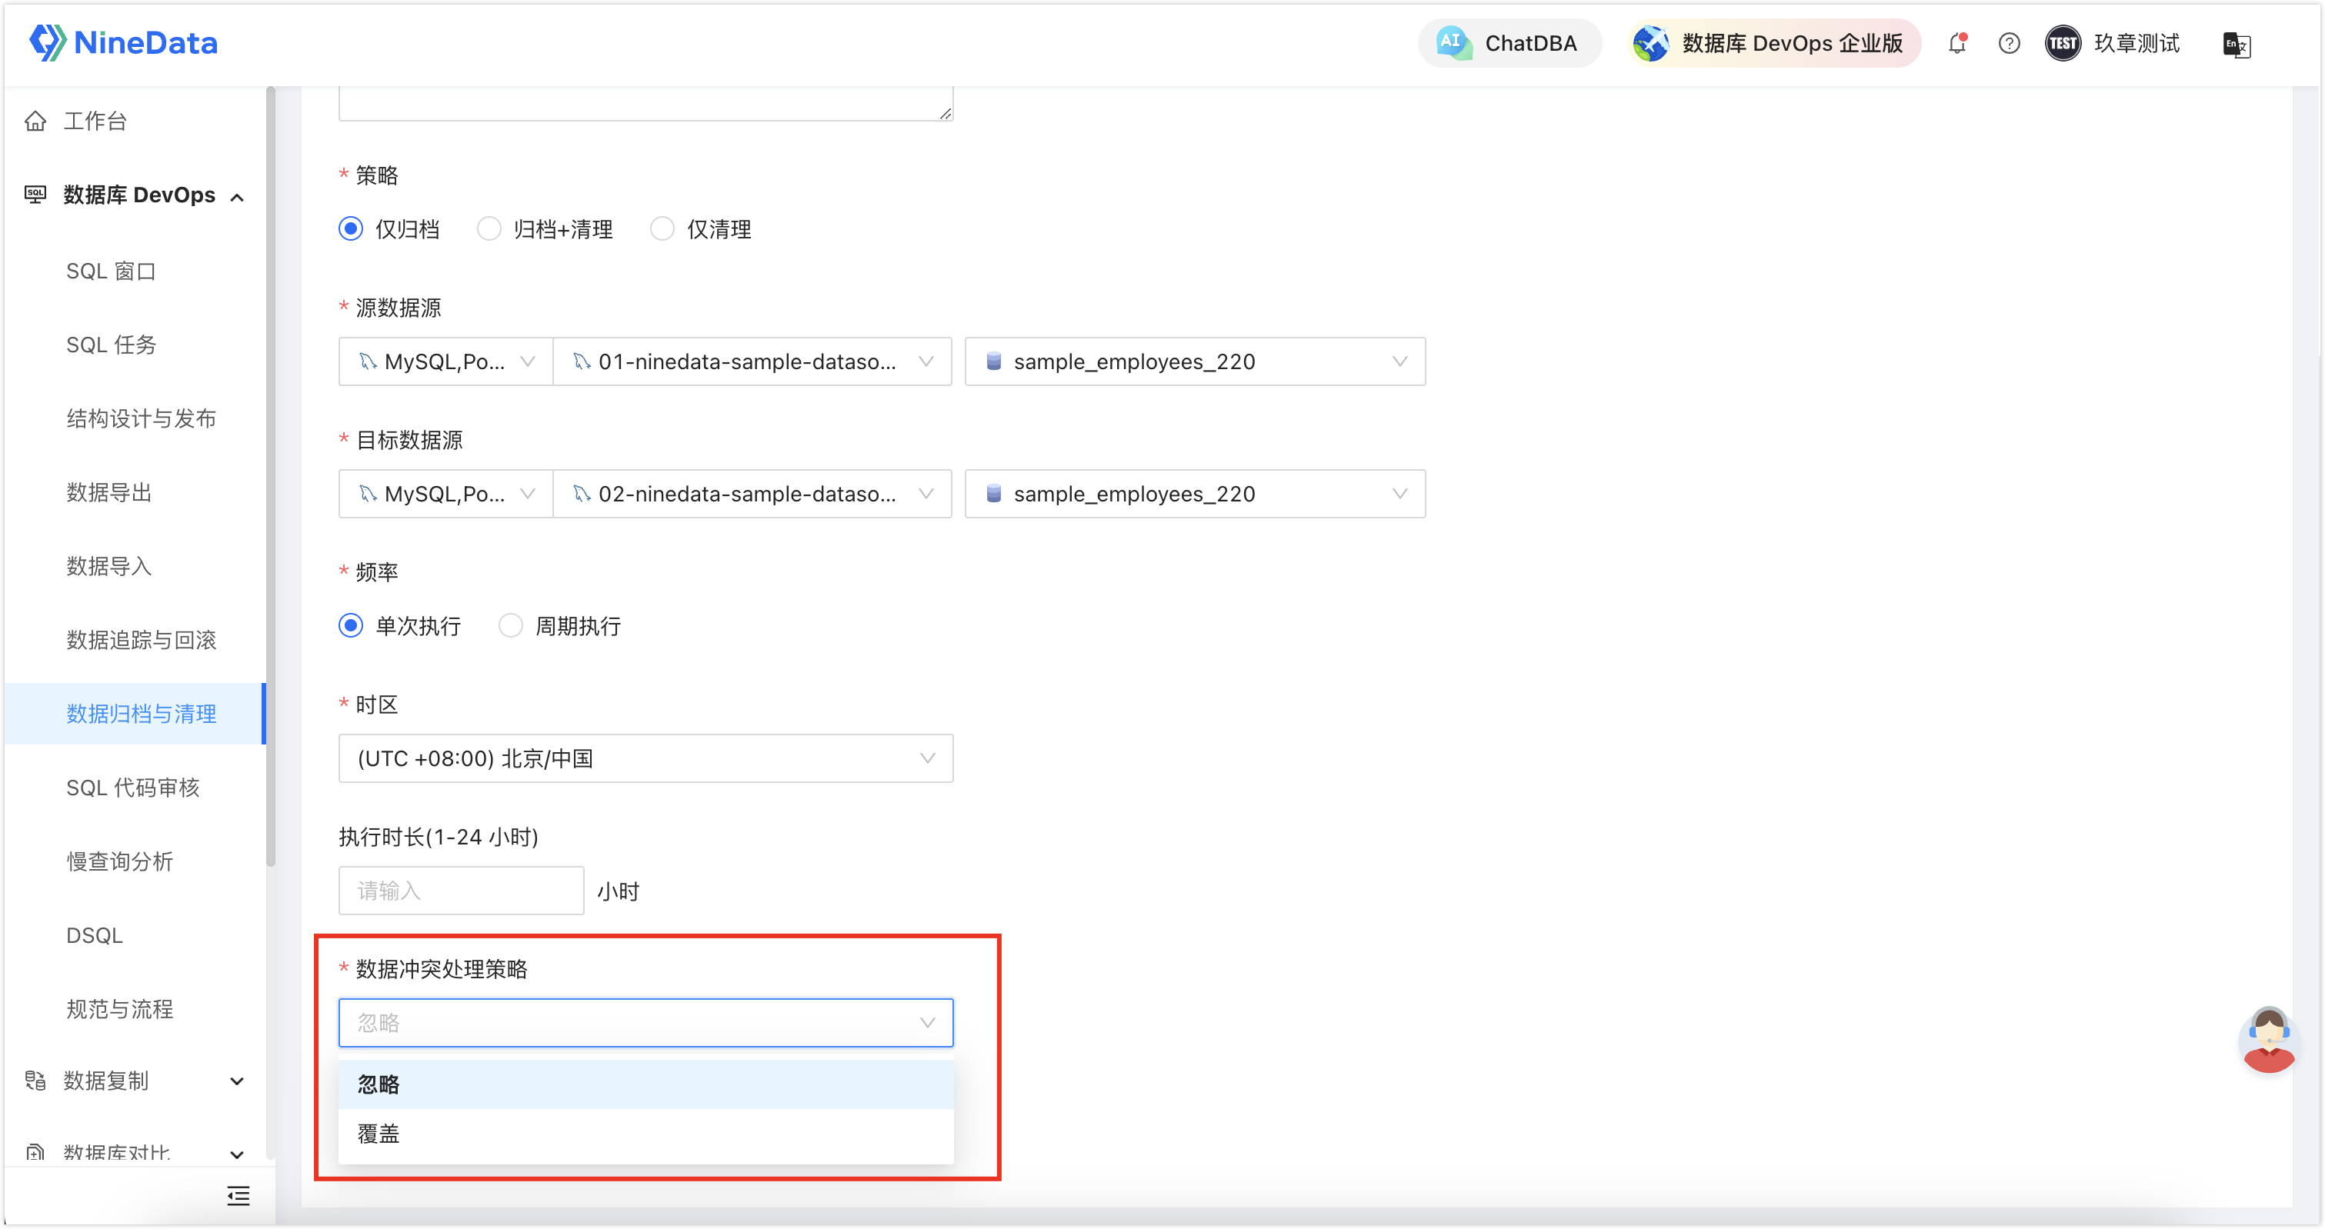
Task: Open DSQL page
Action: click(x=94, y=935)
